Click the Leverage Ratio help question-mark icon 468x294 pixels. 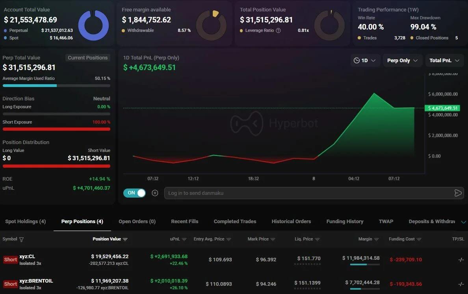click(279, 31)
